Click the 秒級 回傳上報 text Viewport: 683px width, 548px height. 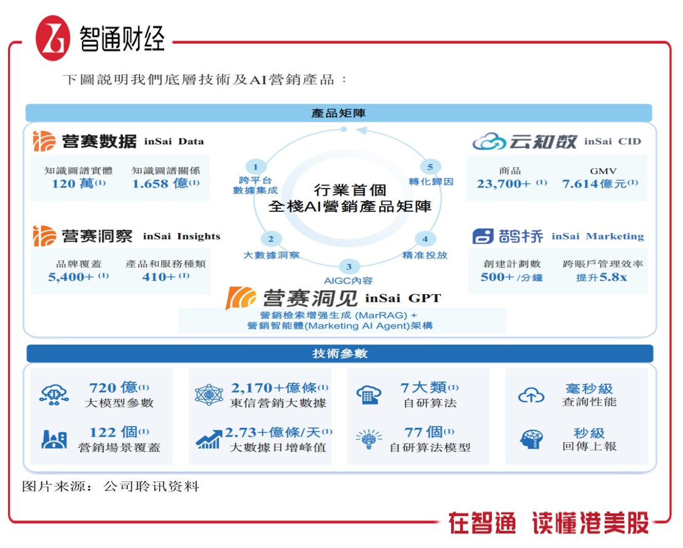tap(589, 440)
